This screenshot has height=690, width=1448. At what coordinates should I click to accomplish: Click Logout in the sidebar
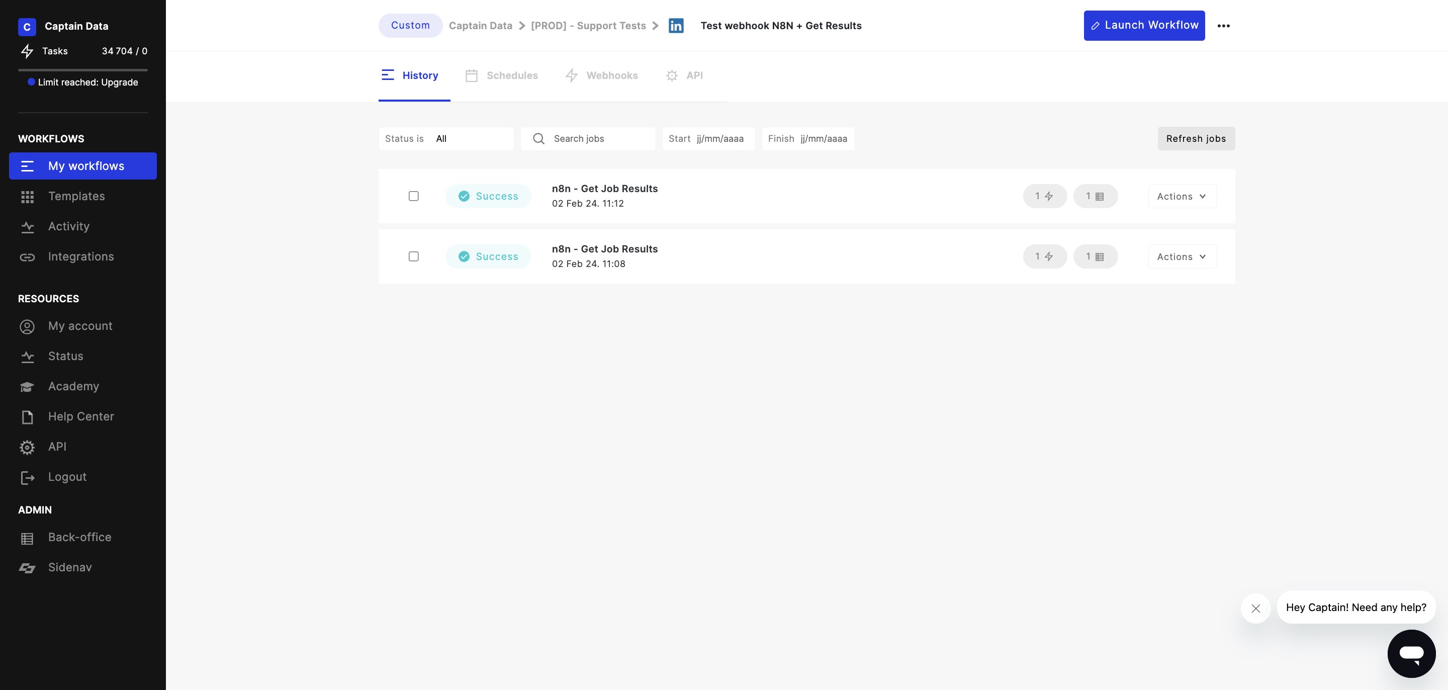pos(67,477)
